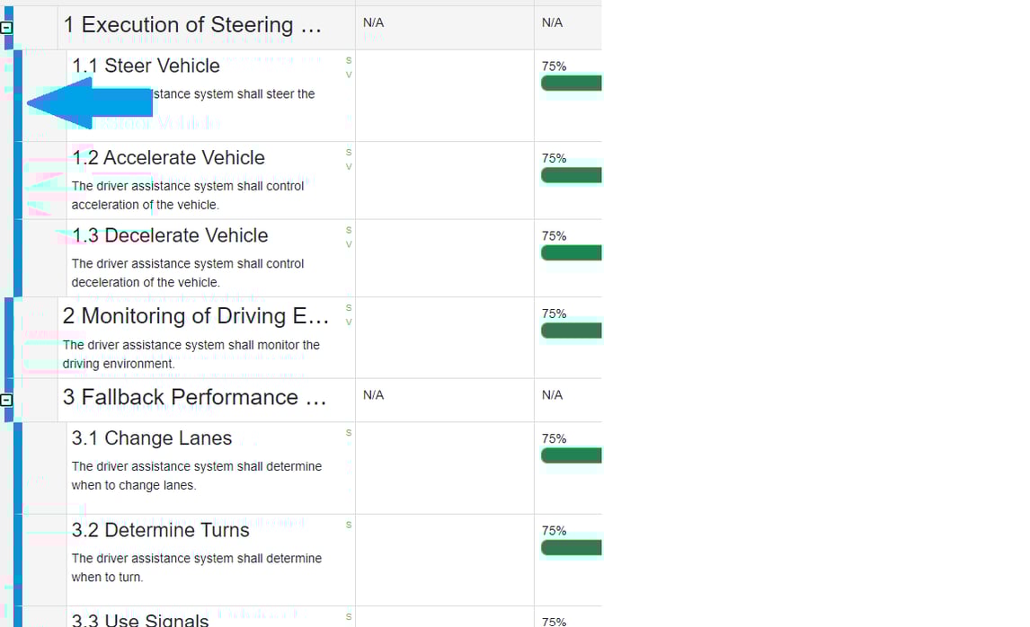Click the S indicator for Steer Vehicle
Image resolution: width=1030 pixels, height=627 pixels.
click(349, 60)
